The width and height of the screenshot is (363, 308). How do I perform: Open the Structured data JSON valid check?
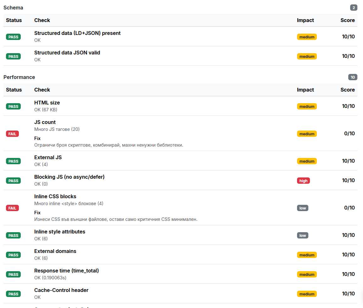[x=67, y=53]
